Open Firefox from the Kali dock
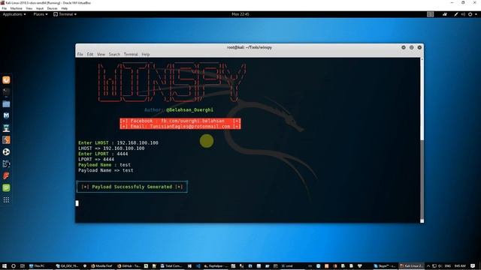The height and width of the screenshot is (270, 481). 6,80
